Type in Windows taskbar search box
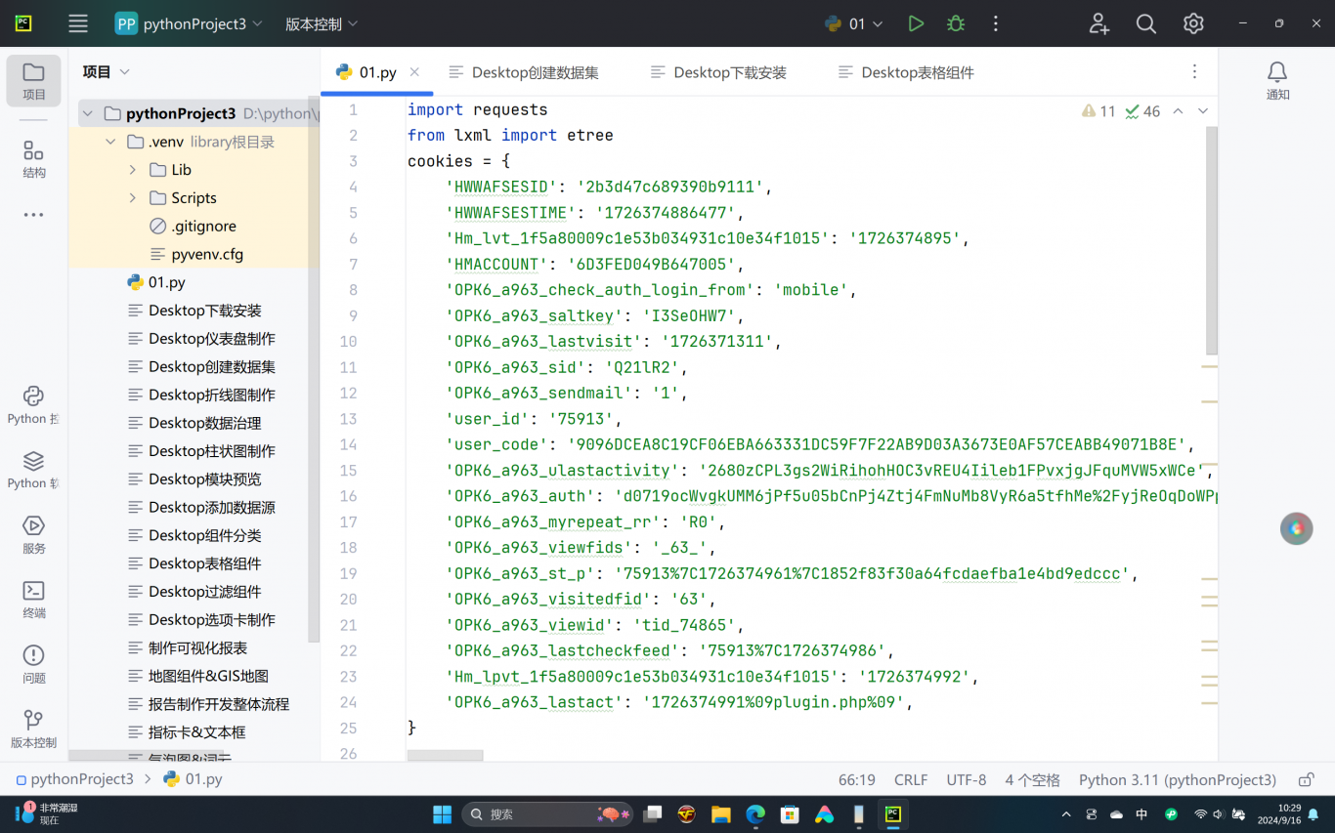Viewport: 1335px width, 833px height. [547, 813]
